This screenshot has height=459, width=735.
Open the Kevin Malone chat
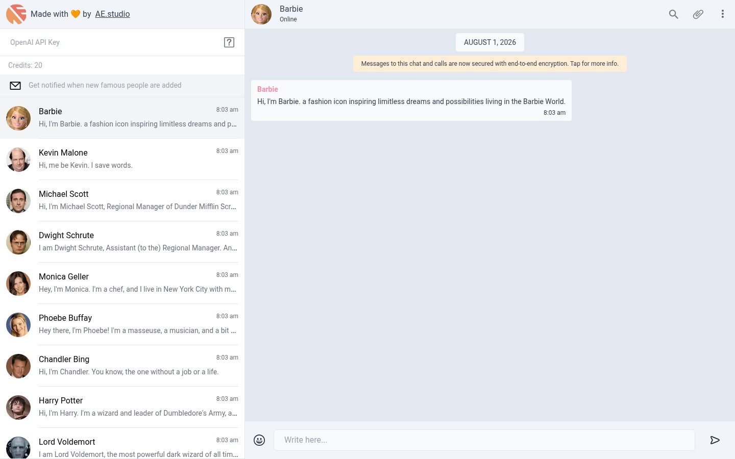(122, 159)
